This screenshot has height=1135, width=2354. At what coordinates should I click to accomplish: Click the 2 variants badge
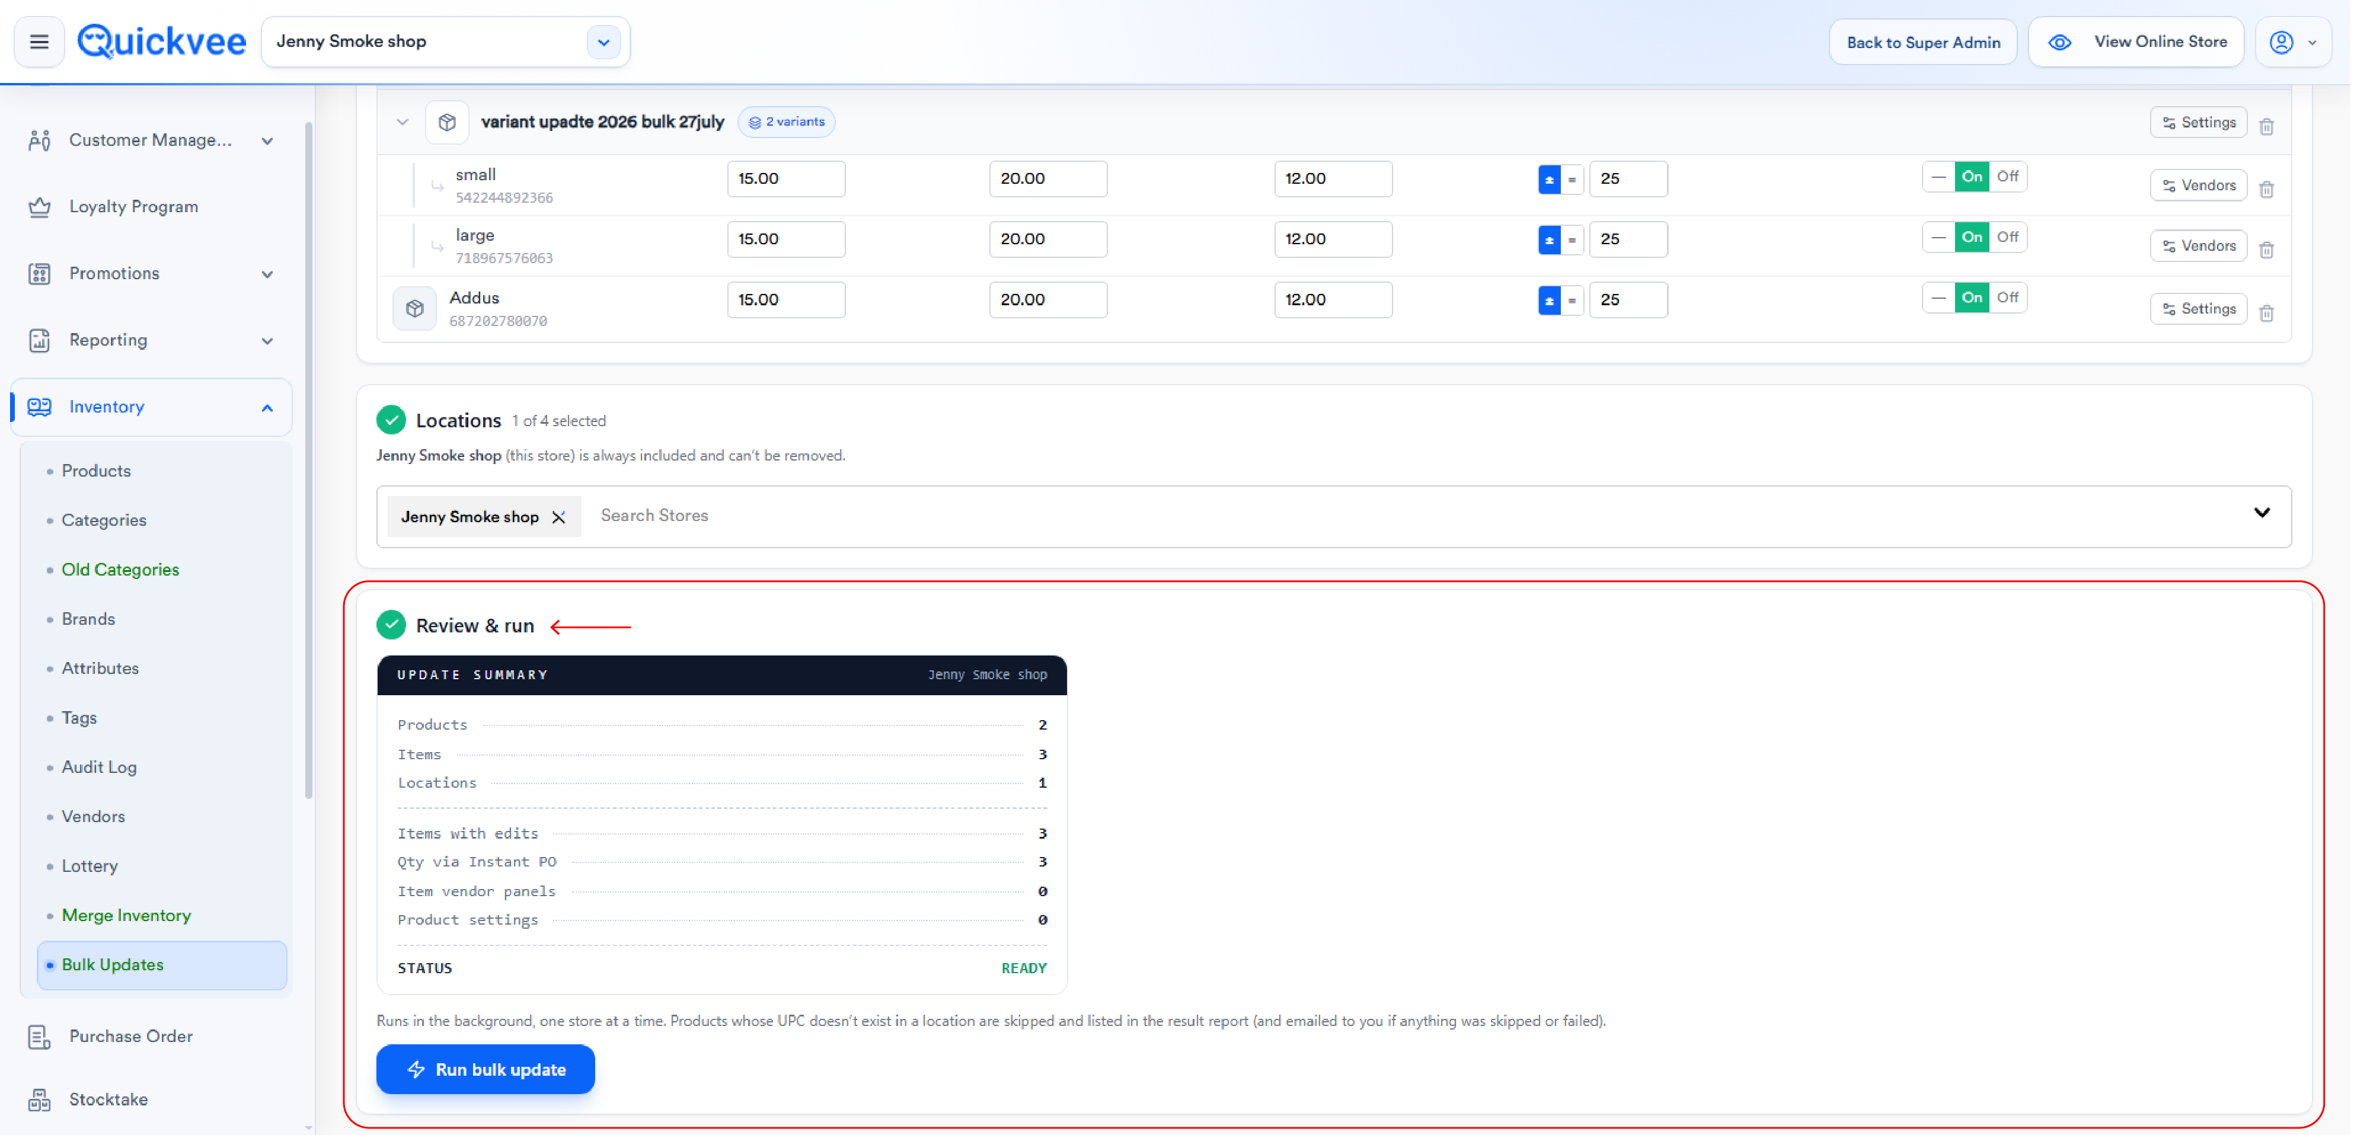(x=786, y=122)
